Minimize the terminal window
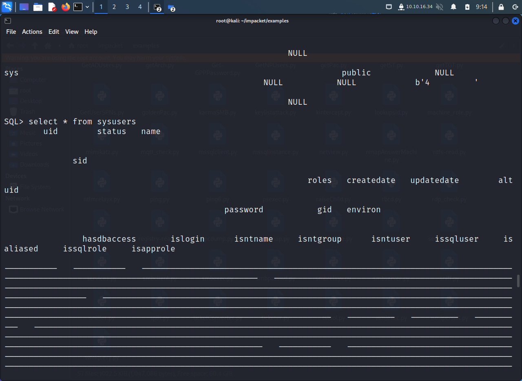This screenshot has width=522, height=381. 496,21
